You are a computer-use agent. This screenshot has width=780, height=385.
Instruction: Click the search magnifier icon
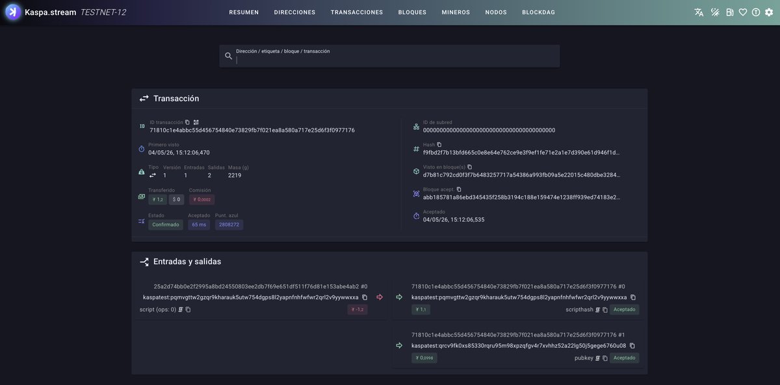[x=228, y=56]
